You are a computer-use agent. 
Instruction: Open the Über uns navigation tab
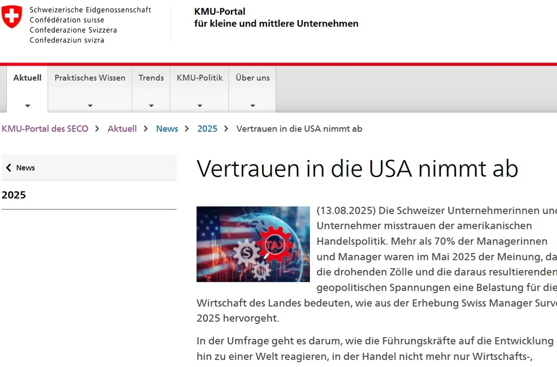coord(253,78)
